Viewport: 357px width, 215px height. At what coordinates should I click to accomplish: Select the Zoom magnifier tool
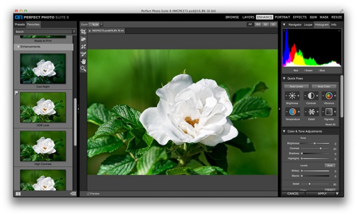point(83,69)
